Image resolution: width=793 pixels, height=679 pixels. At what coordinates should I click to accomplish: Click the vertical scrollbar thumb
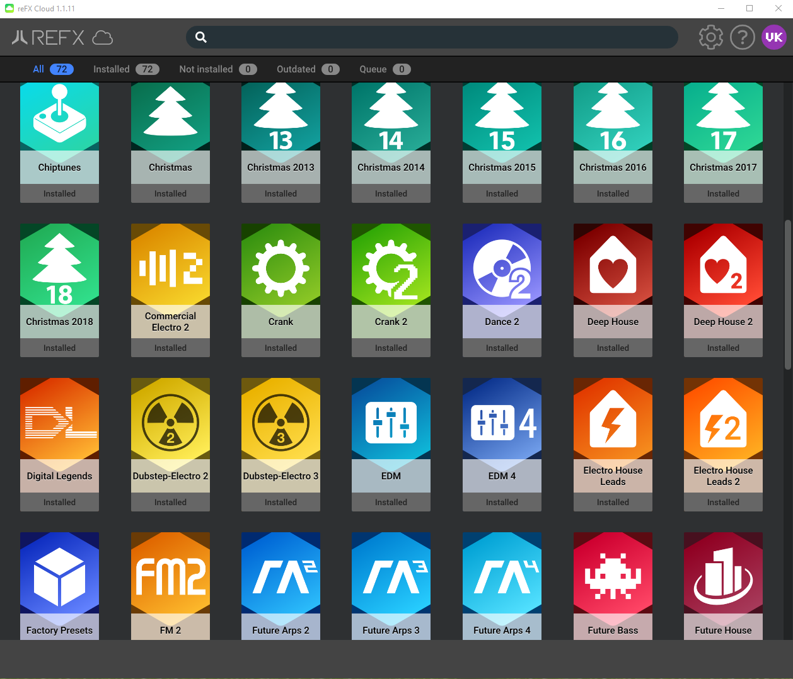tap(787, 294)
